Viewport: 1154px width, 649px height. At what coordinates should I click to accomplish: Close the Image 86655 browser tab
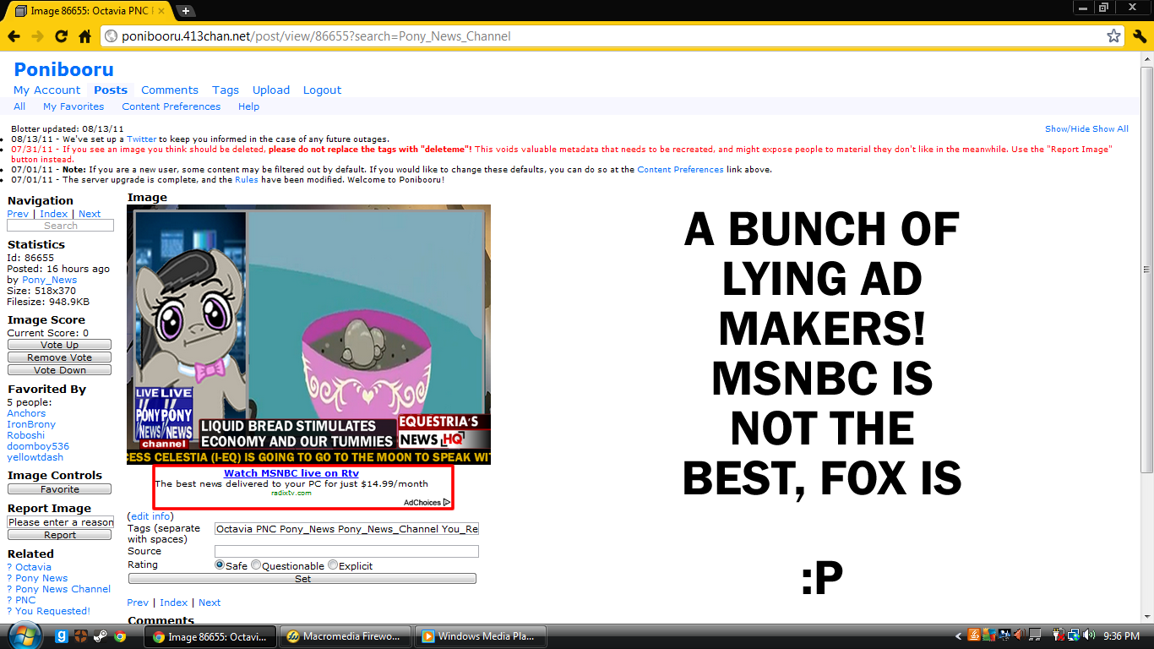point(161,11)
